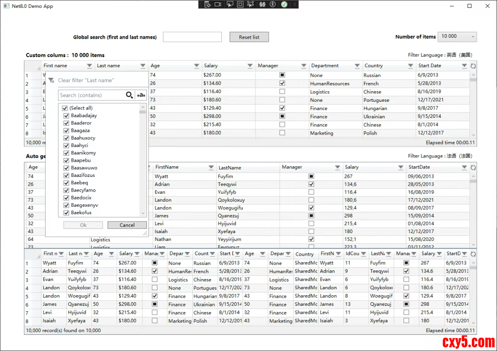Uncheck the Baanikomy checkbox

[x=66, y=153]
